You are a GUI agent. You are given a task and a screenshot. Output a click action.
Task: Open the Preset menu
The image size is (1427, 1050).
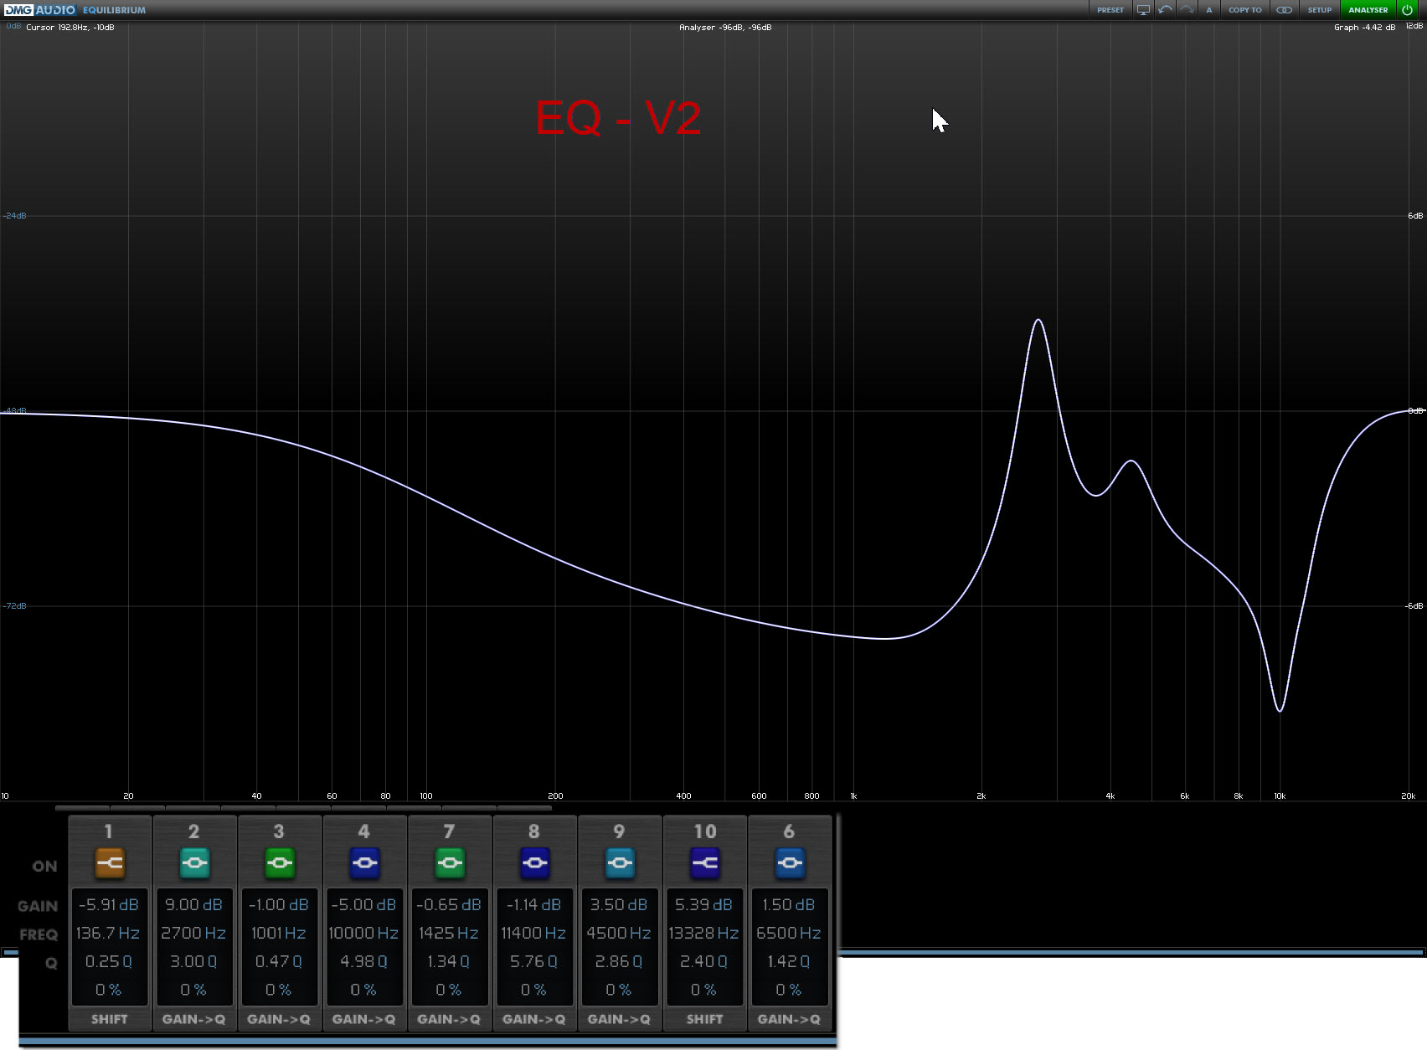tap(1110, 10)
